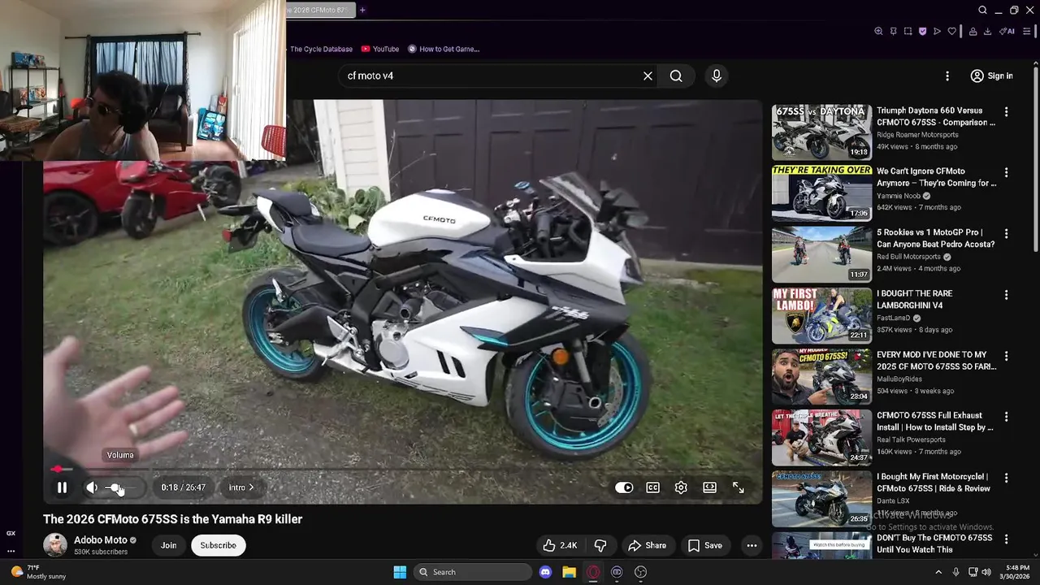Share this video
Screen dimensions: 1040x585
pos(648,545)
